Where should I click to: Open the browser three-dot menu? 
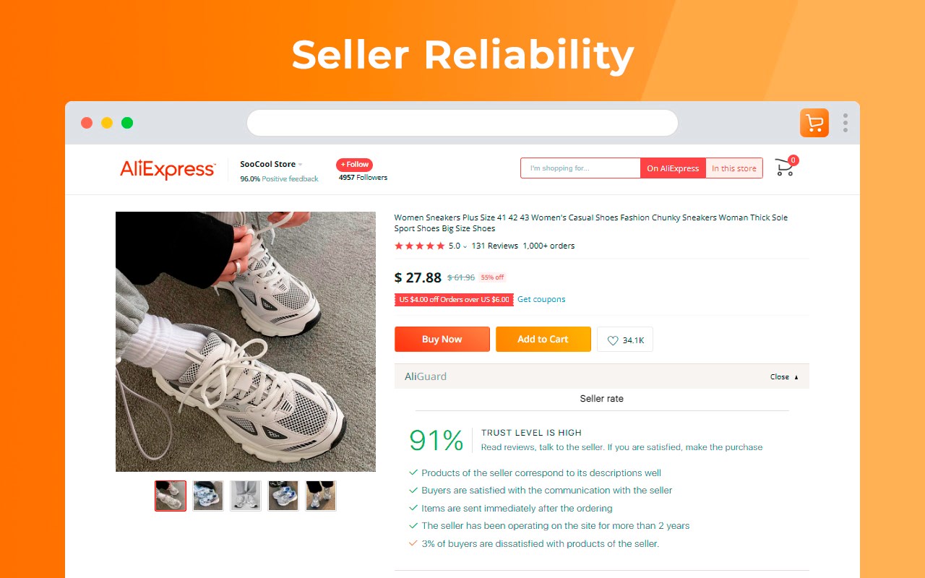846,123
